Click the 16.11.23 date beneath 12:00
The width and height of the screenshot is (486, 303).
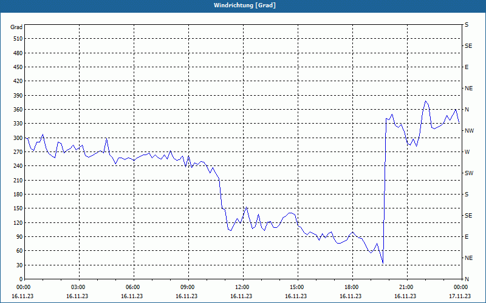pos(241,296)
